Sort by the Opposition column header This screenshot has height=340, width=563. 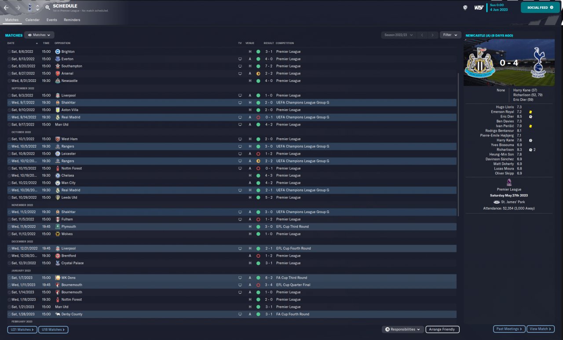point(62,43)
